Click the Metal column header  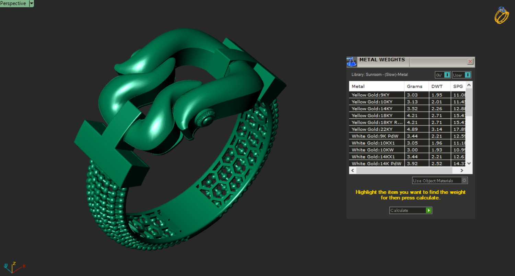(x=376, y=86)
